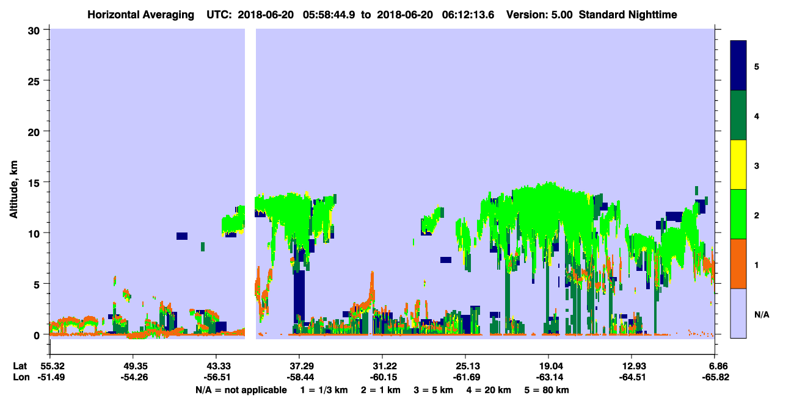This screenshot has height=407, width=794.
Task: Click the '2 = 1 km' legend text
Action: click(x=380, y=389)
